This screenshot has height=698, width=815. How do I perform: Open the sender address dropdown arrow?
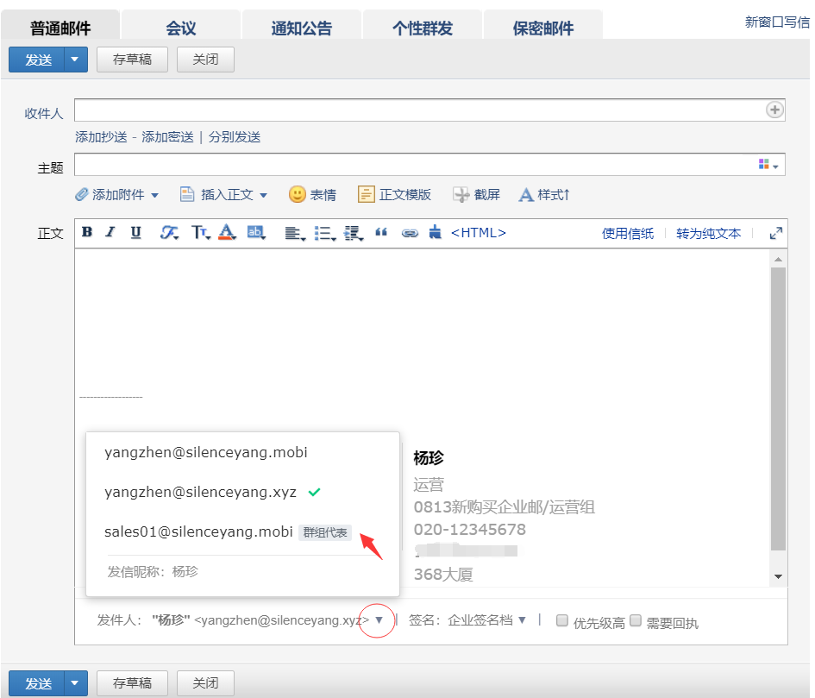[378, 620]
